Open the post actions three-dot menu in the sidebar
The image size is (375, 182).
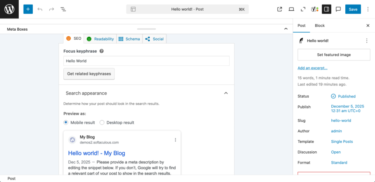tap(367, 41)
